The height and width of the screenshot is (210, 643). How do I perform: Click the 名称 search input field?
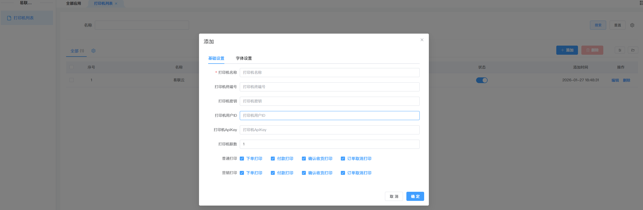pyautogui.click(x=142, y=25)
